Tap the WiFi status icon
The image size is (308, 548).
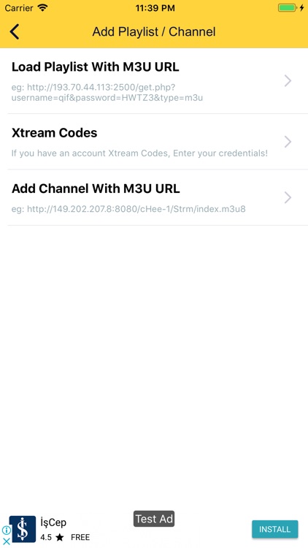tap(42, 8)
